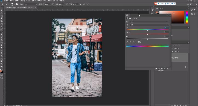
Task: Toggle Quick Mask mode in toolbox
Action: pyautogui.click(x=2, y=75)
